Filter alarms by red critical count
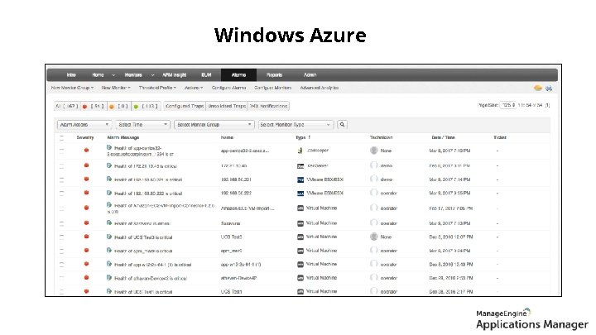This screenshot has width=596, height=335. point(94,107)
